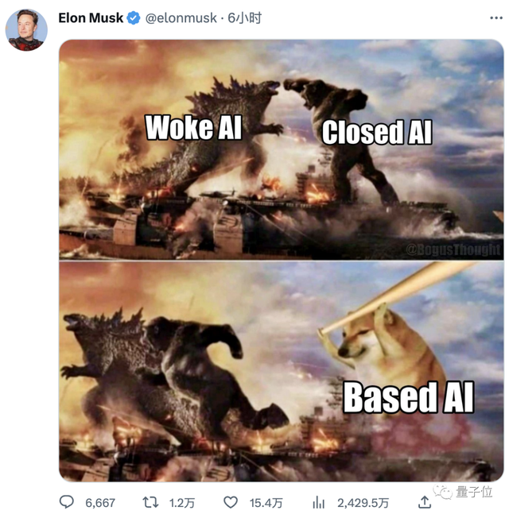The image size is (509, 514).
Task: Click the Closed AI caption in image
Action: coord(377,132)
